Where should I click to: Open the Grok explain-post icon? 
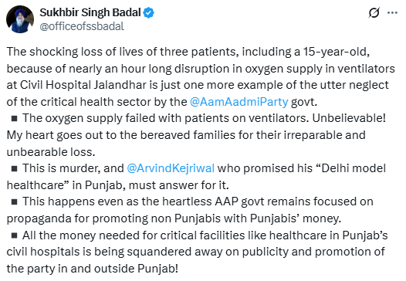coord(374,12)
